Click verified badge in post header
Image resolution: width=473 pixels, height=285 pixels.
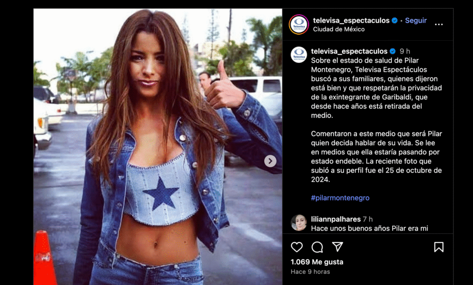pos(394,20)
